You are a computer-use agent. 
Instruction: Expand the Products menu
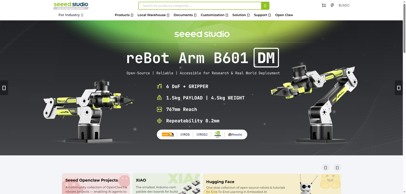pos(124,15)
